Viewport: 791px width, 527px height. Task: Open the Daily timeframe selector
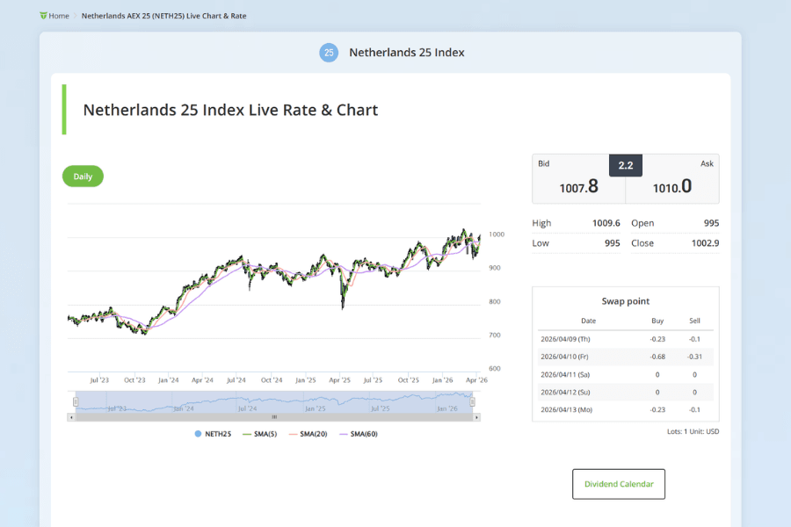coord(83,176)
